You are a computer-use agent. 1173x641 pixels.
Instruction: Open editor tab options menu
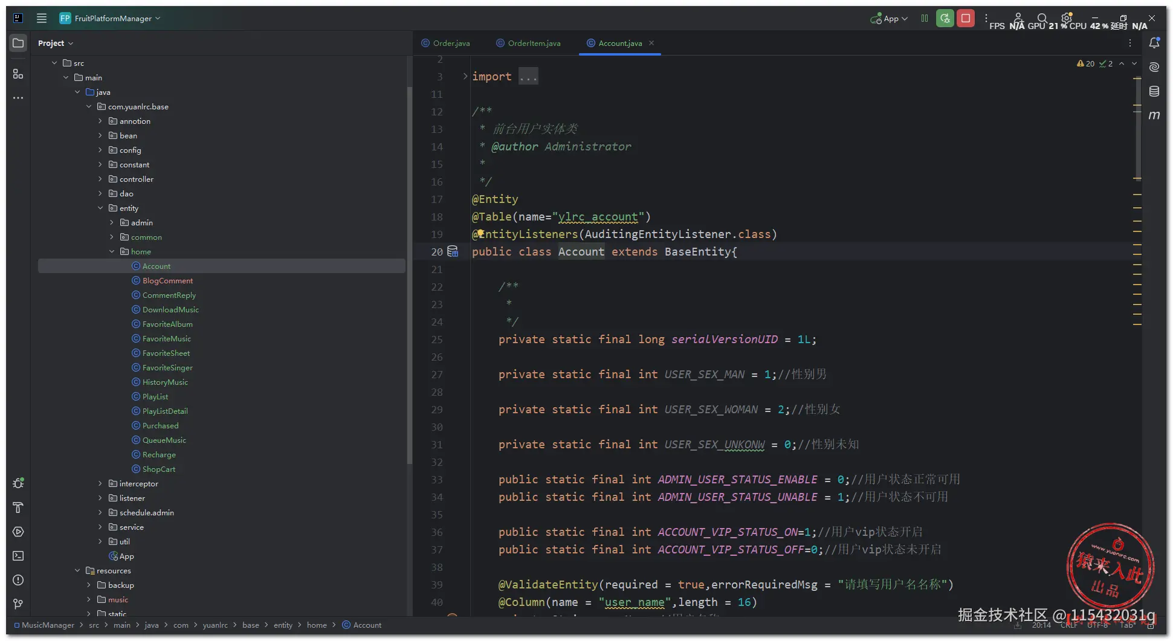pyautogui.click(x=1130, y=43)
